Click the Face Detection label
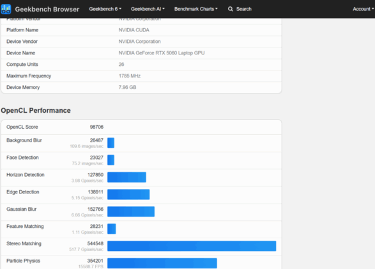Viewport: 375px width, 269px height. pyautogui.click(x=22, y=158)
